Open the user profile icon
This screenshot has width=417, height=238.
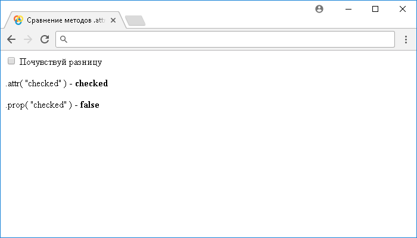point(319,9)
